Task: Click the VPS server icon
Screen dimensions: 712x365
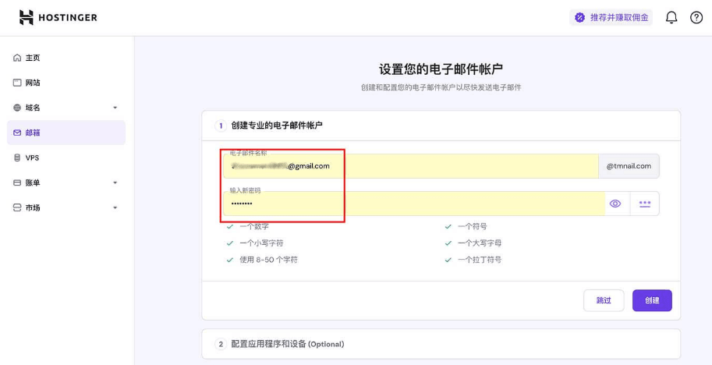Action: pos(17,158)
